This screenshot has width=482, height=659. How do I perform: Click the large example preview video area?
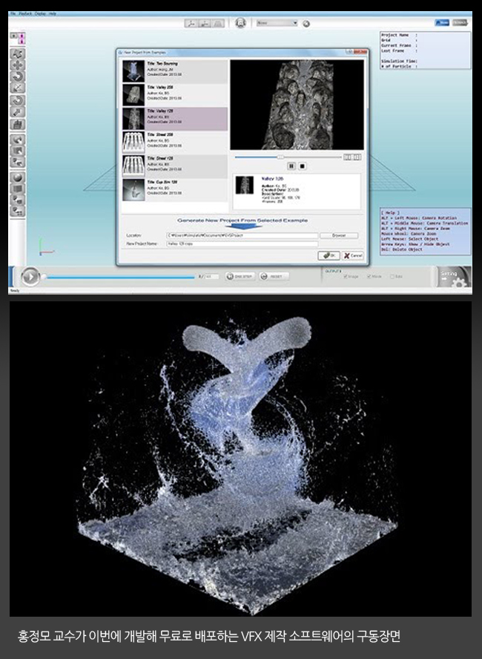(297, 105)
